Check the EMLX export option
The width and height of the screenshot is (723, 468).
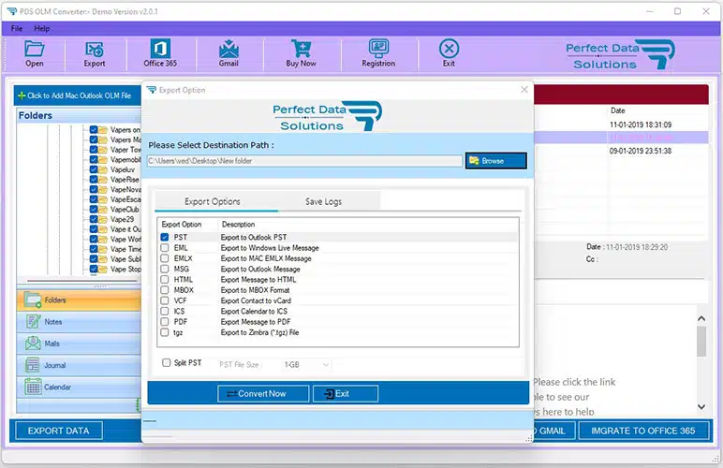[x=165, y=258]
